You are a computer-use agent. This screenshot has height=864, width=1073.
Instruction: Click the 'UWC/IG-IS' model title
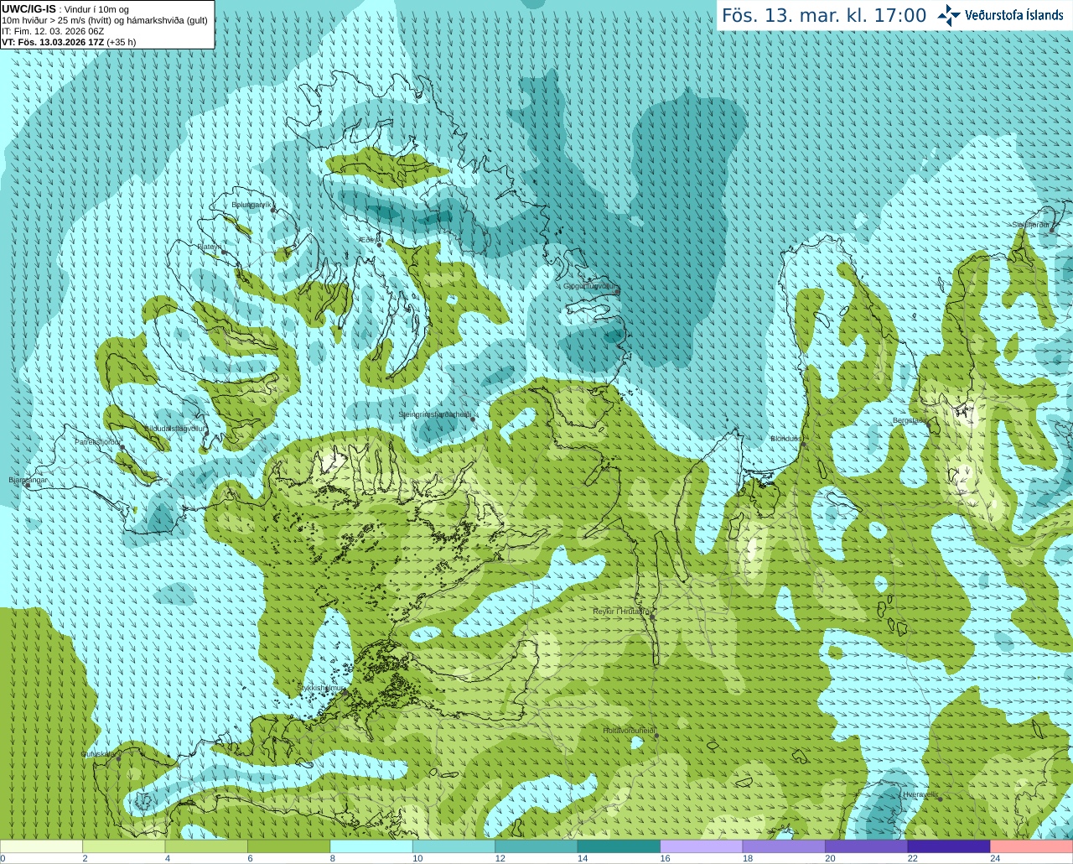[x=29, y=8]
